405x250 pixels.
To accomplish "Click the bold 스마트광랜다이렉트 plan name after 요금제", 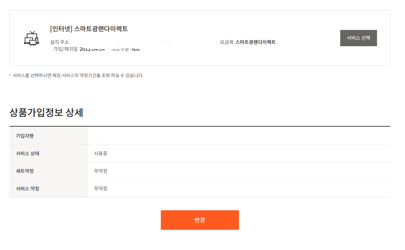I will [x=256, y=42].
